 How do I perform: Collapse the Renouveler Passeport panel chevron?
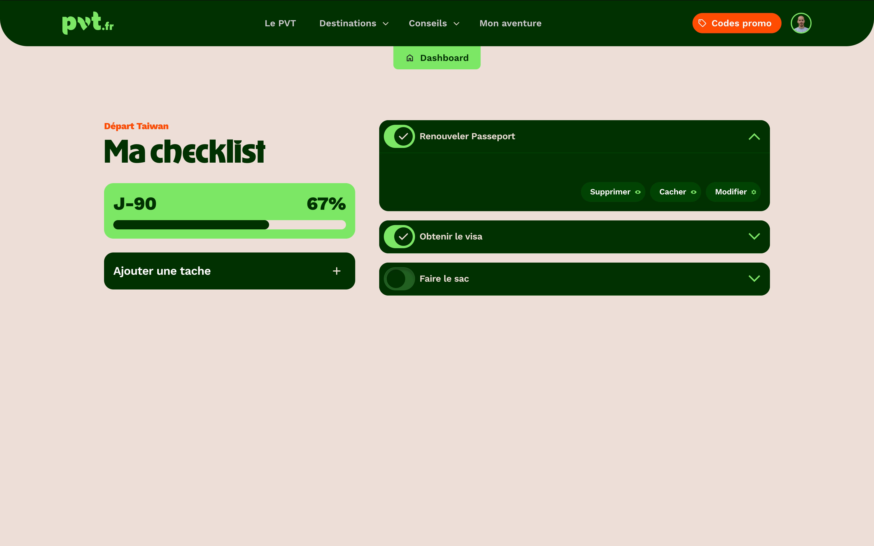point(754,136)
